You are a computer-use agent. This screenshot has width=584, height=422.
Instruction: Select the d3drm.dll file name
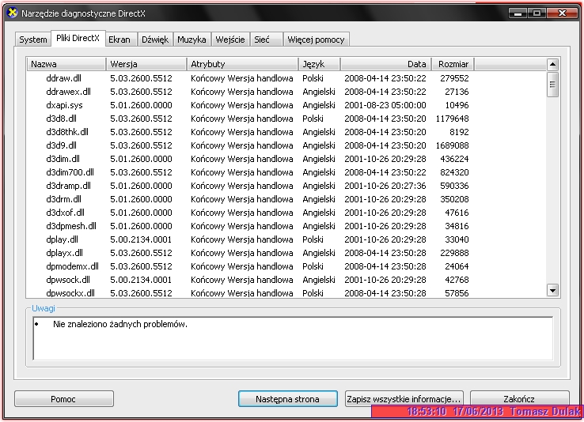coord(63,199)
